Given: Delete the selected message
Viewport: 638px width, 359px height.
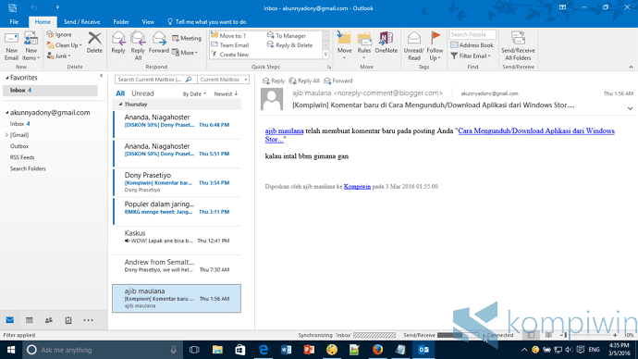Looking at the screenshot, I should pos(94,43).
